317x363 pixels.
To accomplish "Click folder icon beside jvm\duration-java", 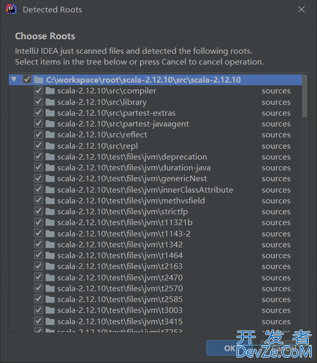I will pyautogui.click(x=50, y=168).
